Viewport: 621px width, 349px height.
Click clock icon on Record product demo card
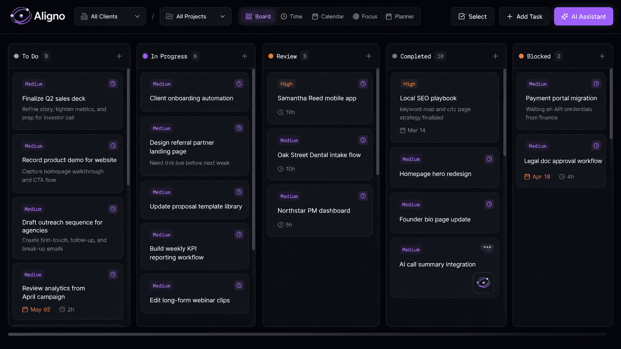pyautogui.click(x=113, y=146)
